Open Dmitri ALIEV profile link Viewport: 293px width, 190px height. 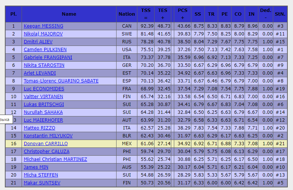tap(38, 42)
